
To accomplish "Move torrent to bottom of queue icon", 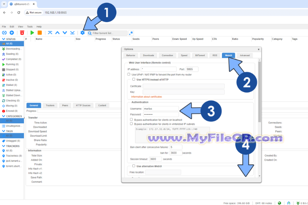I will [72, 33].
